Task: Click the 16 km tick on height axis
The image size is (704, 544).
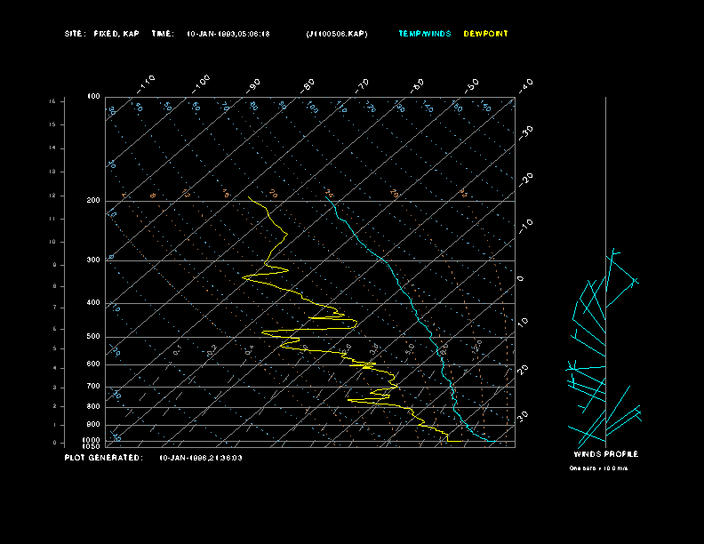Action: pos(53,101)
